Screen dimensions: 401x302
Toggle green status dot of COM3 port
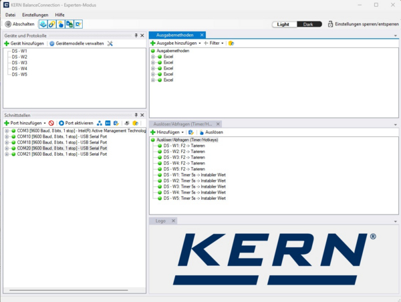tap(13, 131)
